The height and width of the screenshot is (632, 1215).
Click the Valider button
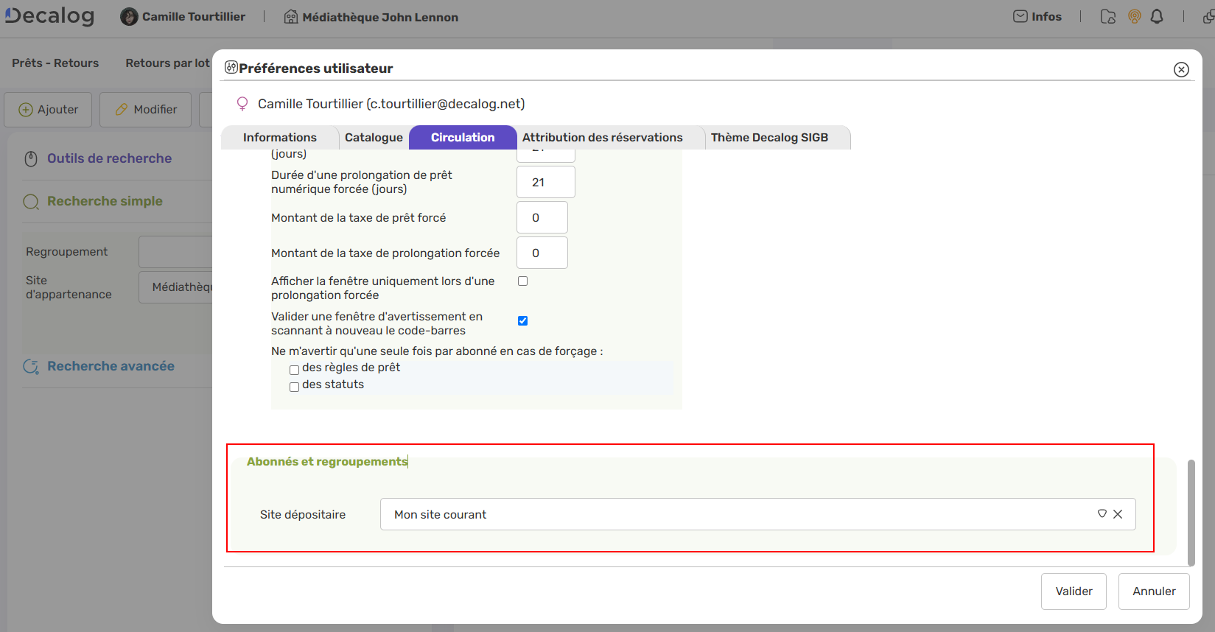[1074, 591]
